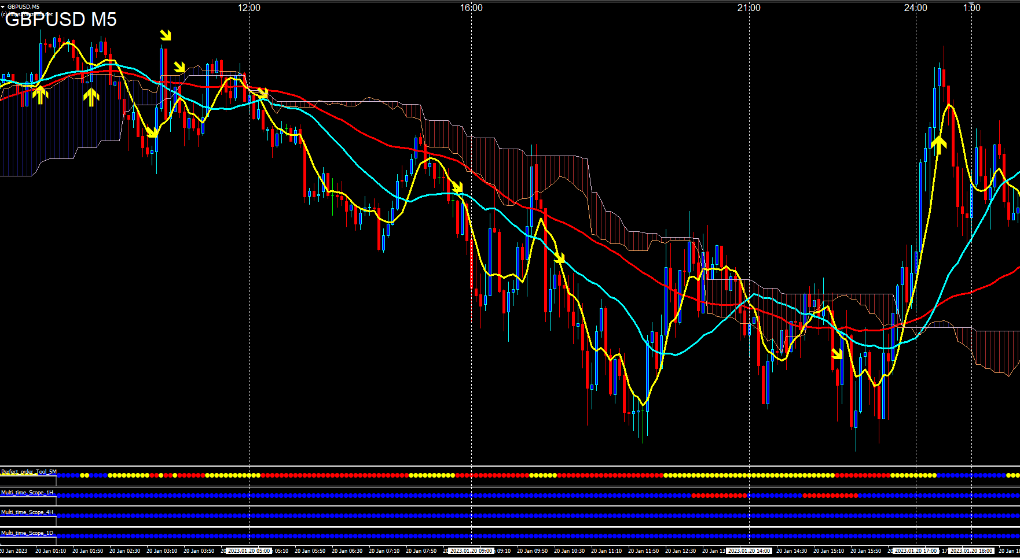Click the 20 Jan 03:50 axis label
Image resolution: width=1020 pixels, height=558 pixels.
(x=199, y=551)
